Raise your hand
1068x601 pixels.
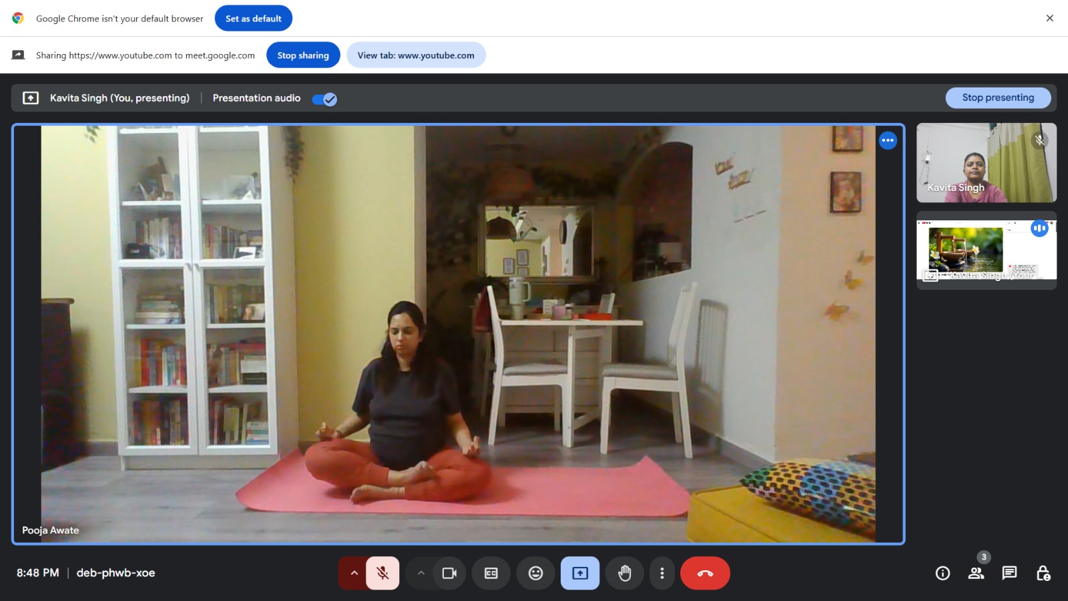pos(625,573)
